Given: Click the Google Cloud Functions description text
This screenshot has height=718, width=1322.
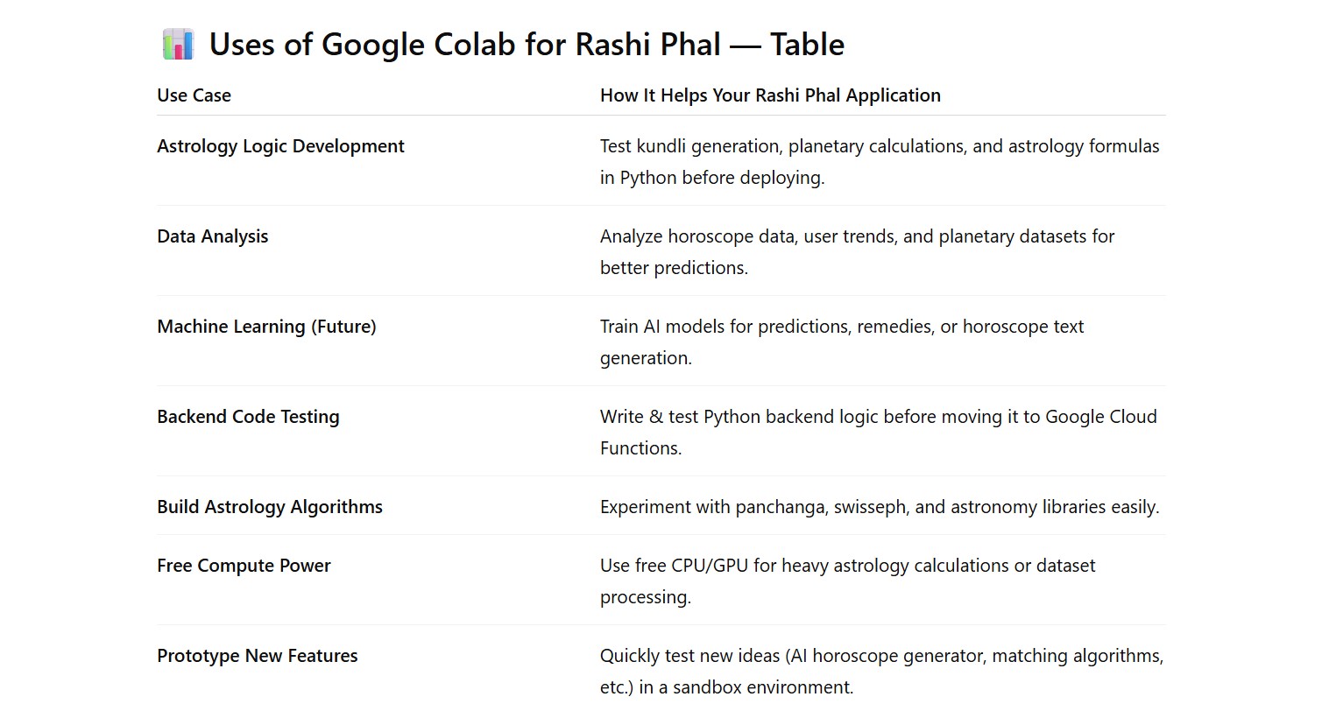Looking at the screenshot, I should [x=878, y=432].
